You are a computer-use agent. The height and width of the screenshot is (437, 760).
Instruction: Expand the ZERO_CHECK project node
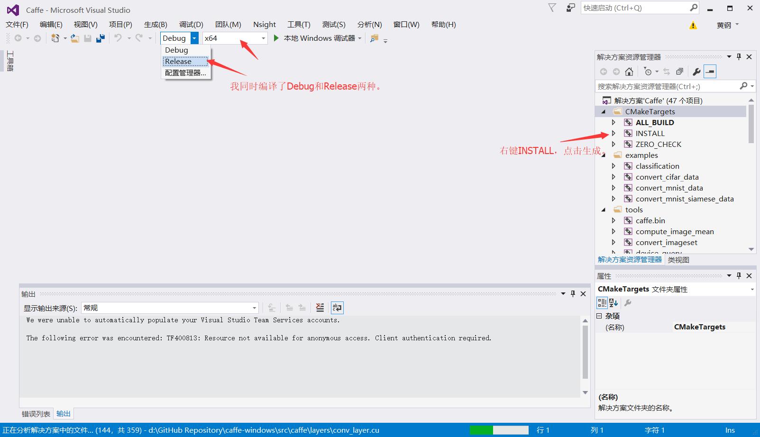pyautogui.click(x=613, y=144)
